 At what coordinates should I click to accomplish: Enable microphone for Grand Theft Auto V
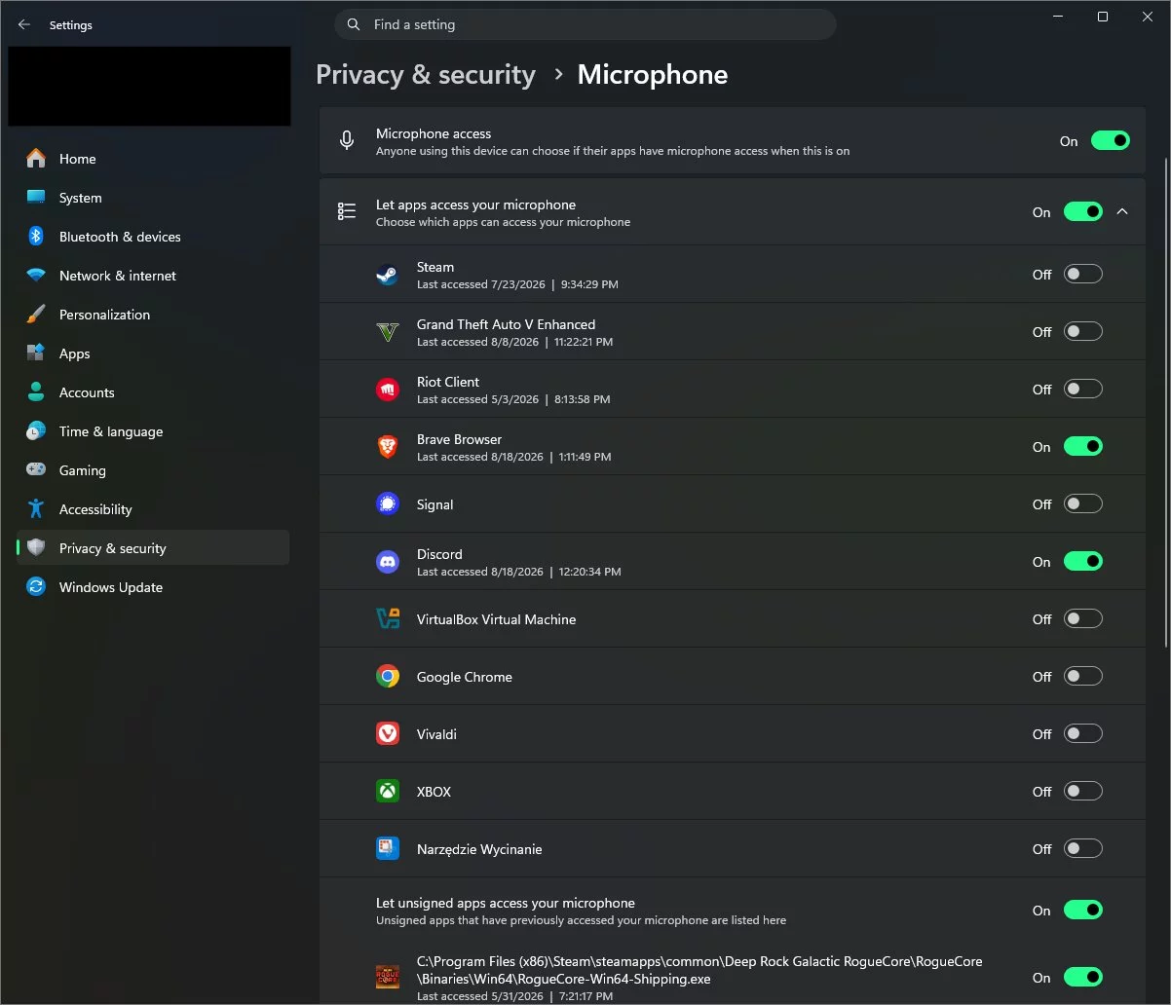coord(1082,332)
